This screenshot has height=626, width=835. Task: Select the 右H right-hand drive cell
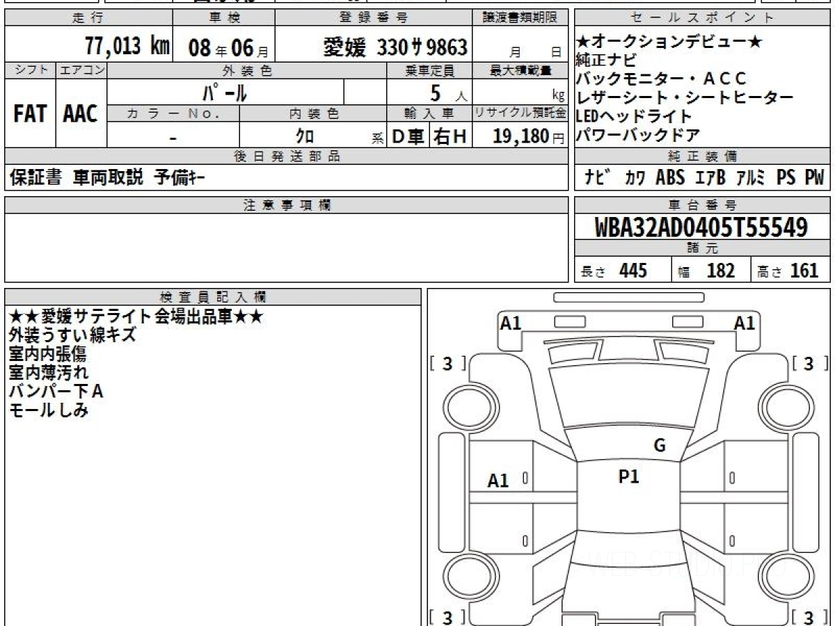(450, 136)
